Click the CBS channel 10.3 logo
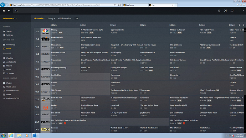Screen dimensions: 246x138 pyautogui.click(x=45, y=84)
